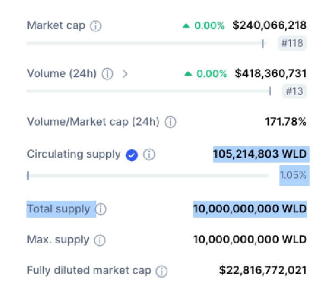Viewport: 326px width, 286px height.
Task: Open the Circulating supply info icon
Action: (x=149, y=155)
